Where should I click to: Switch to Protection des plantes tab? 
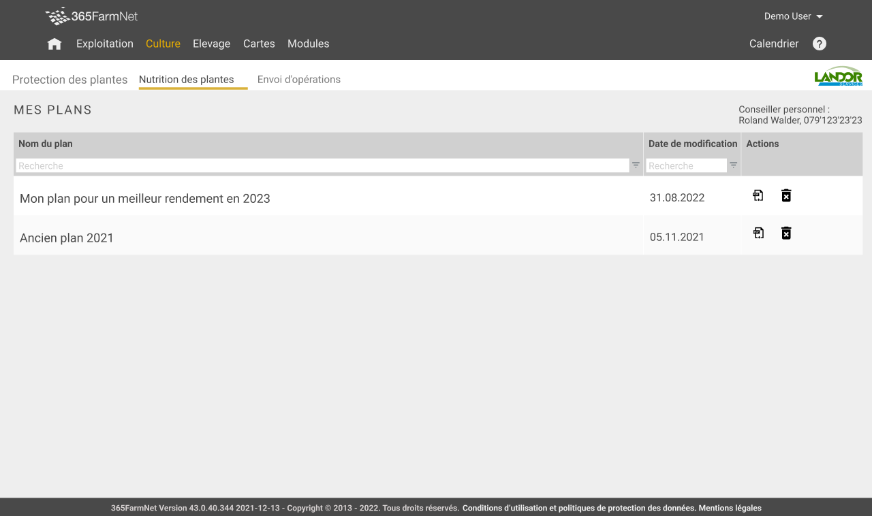69,80
